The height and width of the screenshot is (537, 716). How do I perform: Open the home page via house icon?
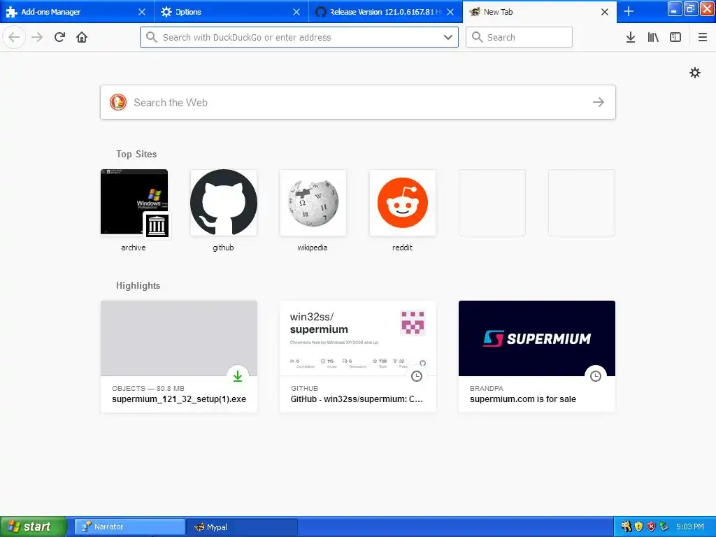point(82,37)
